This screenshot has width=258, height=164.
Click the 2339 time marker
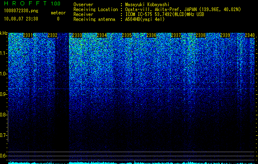(225, 35)
